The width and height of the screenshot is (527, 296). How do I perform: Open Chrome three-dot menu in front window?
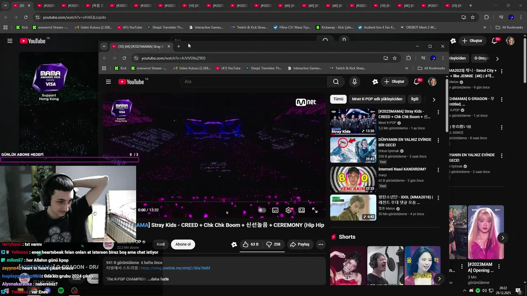point(443,58)
